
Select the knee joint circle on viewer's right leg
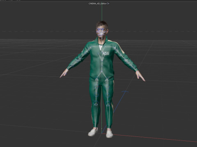[x=108, y=103]
